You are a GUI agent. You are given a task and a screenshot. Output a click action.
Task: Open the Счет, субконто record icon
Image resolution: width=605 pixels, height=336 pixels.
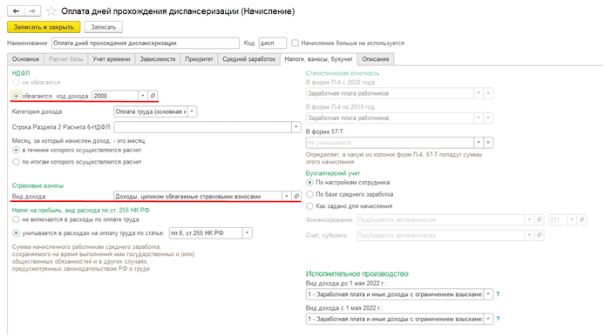[x=539, y=235]
